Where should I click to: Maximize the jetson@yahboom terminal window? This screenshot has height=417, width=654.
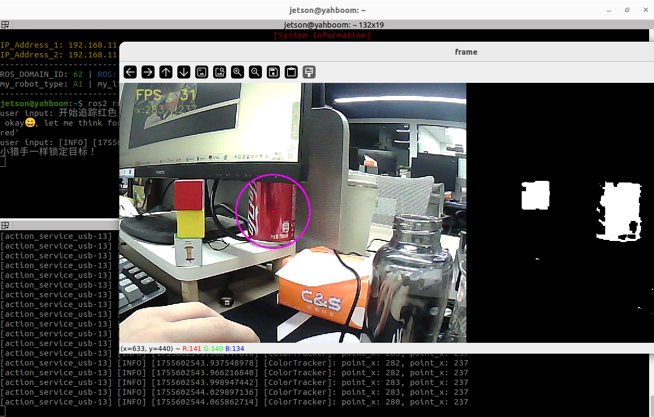pyautogui.click(x=627, y=10)
